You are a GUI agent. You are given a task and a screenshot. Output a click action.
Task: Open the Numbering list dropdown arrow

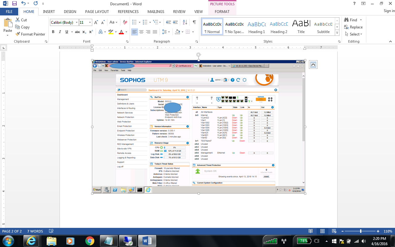coord(150,22)
